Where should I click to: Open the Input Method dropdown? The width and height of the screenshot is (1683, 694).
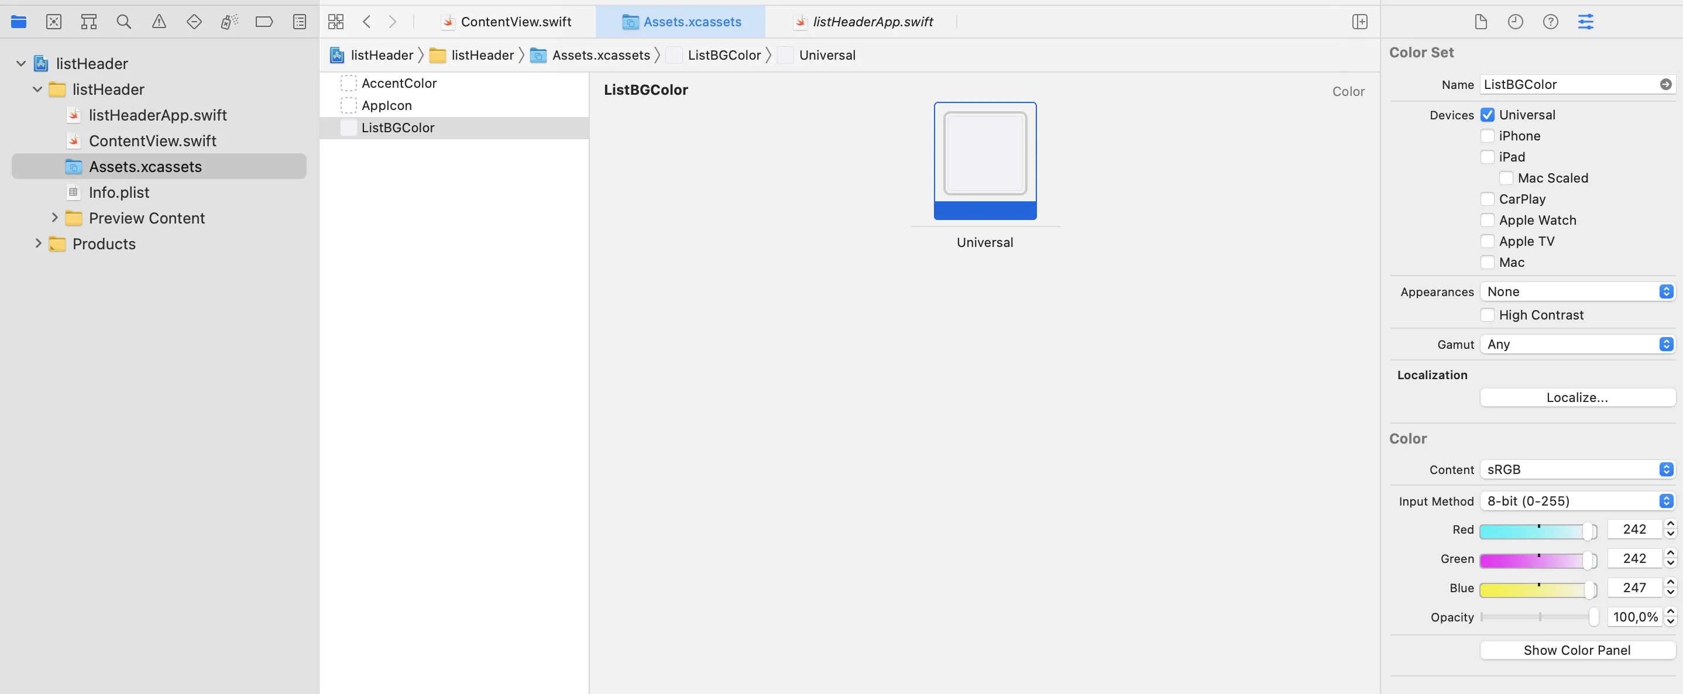1576,501
